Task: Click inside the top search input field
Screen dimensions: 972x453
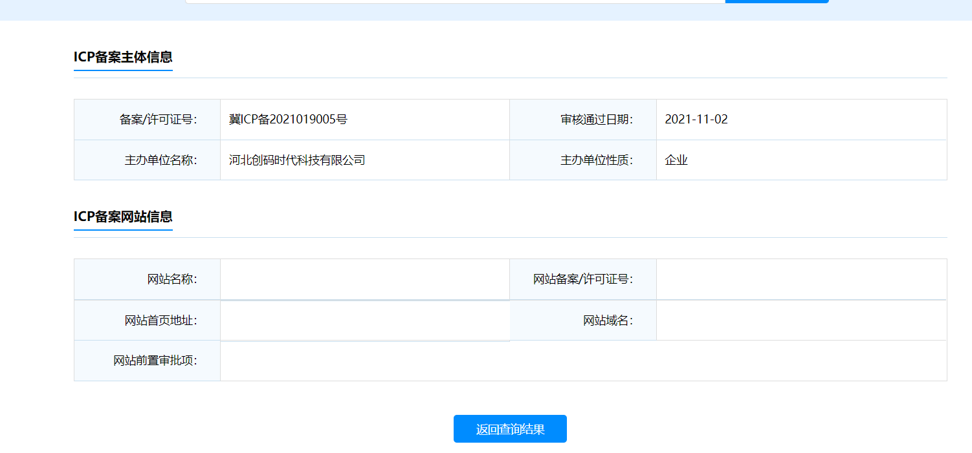Action: [453, 1]
